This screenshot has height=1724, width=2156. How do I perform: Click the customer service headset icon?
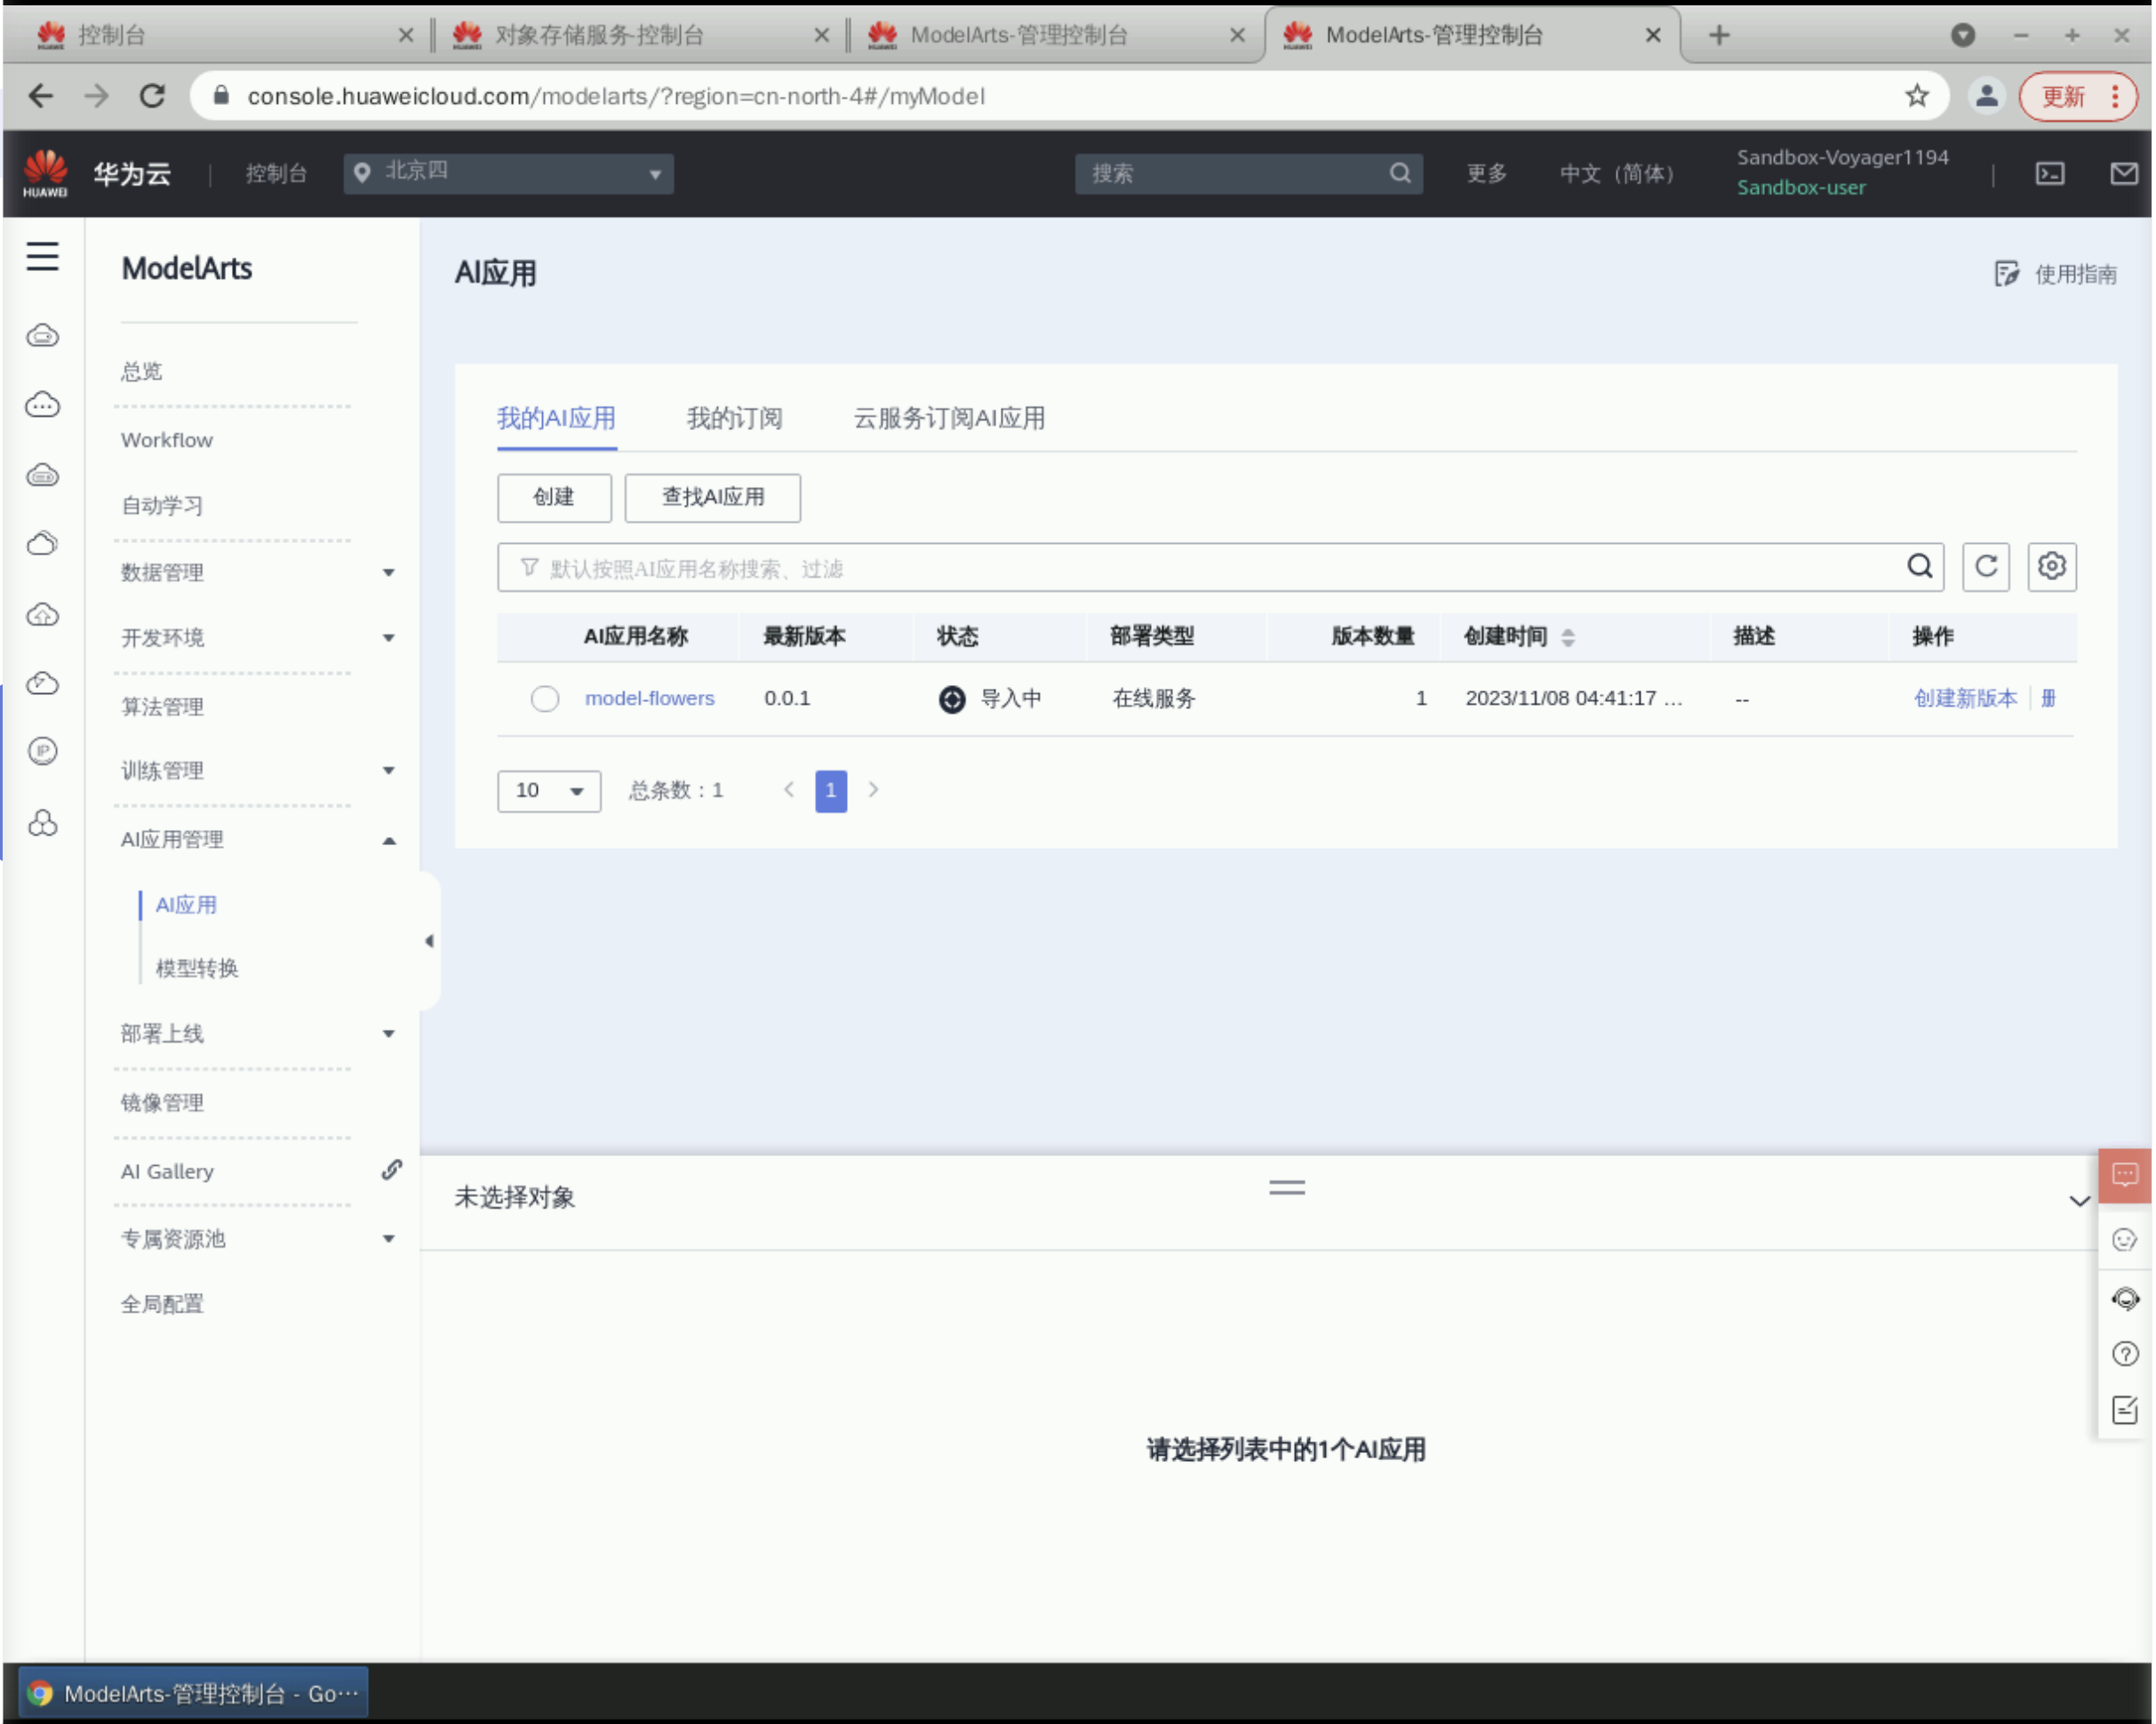click(x=2124, y=1298)
